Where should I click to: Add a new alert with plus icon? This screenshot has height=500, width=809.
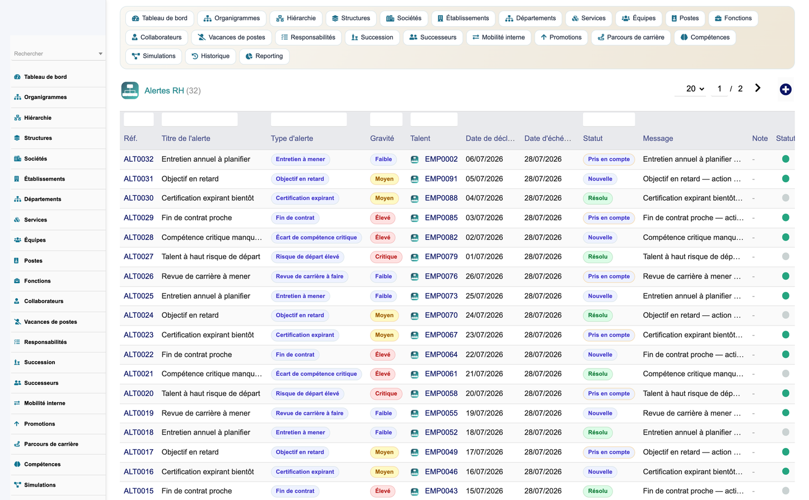point(785,89)
